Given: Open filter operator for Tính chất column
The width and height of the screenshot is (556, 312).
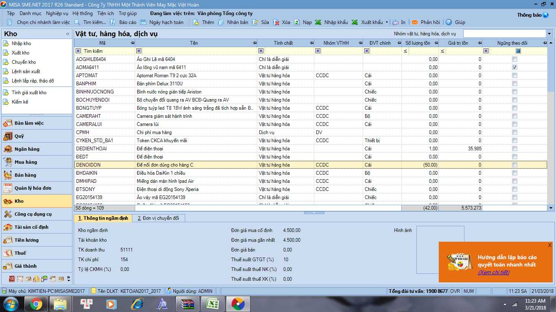Looking at the screenshot, I should coord(261,51).
